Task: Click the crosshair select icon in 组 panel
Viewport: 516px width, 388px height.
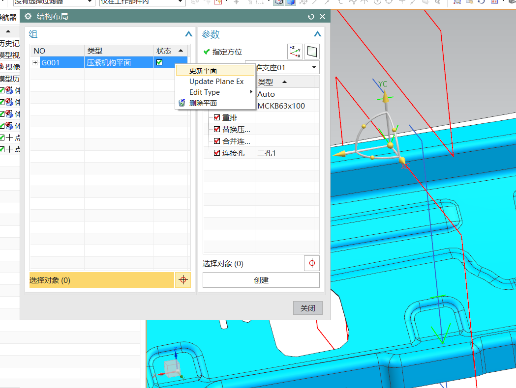Action: pyautogui.click(x=183, y=280)
